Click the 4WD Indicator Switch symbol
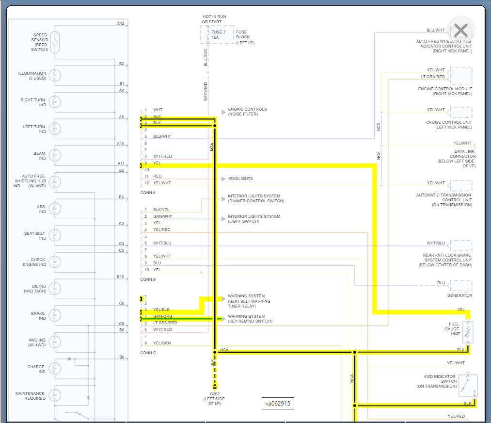 [468, 385]
